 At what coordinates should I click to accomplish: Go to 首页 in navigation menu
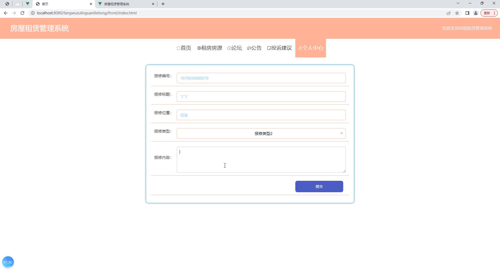pyautogui.click(x=184, y=48)
